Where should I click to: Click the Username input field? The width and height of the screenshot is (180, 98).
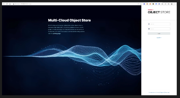[159, 24]
